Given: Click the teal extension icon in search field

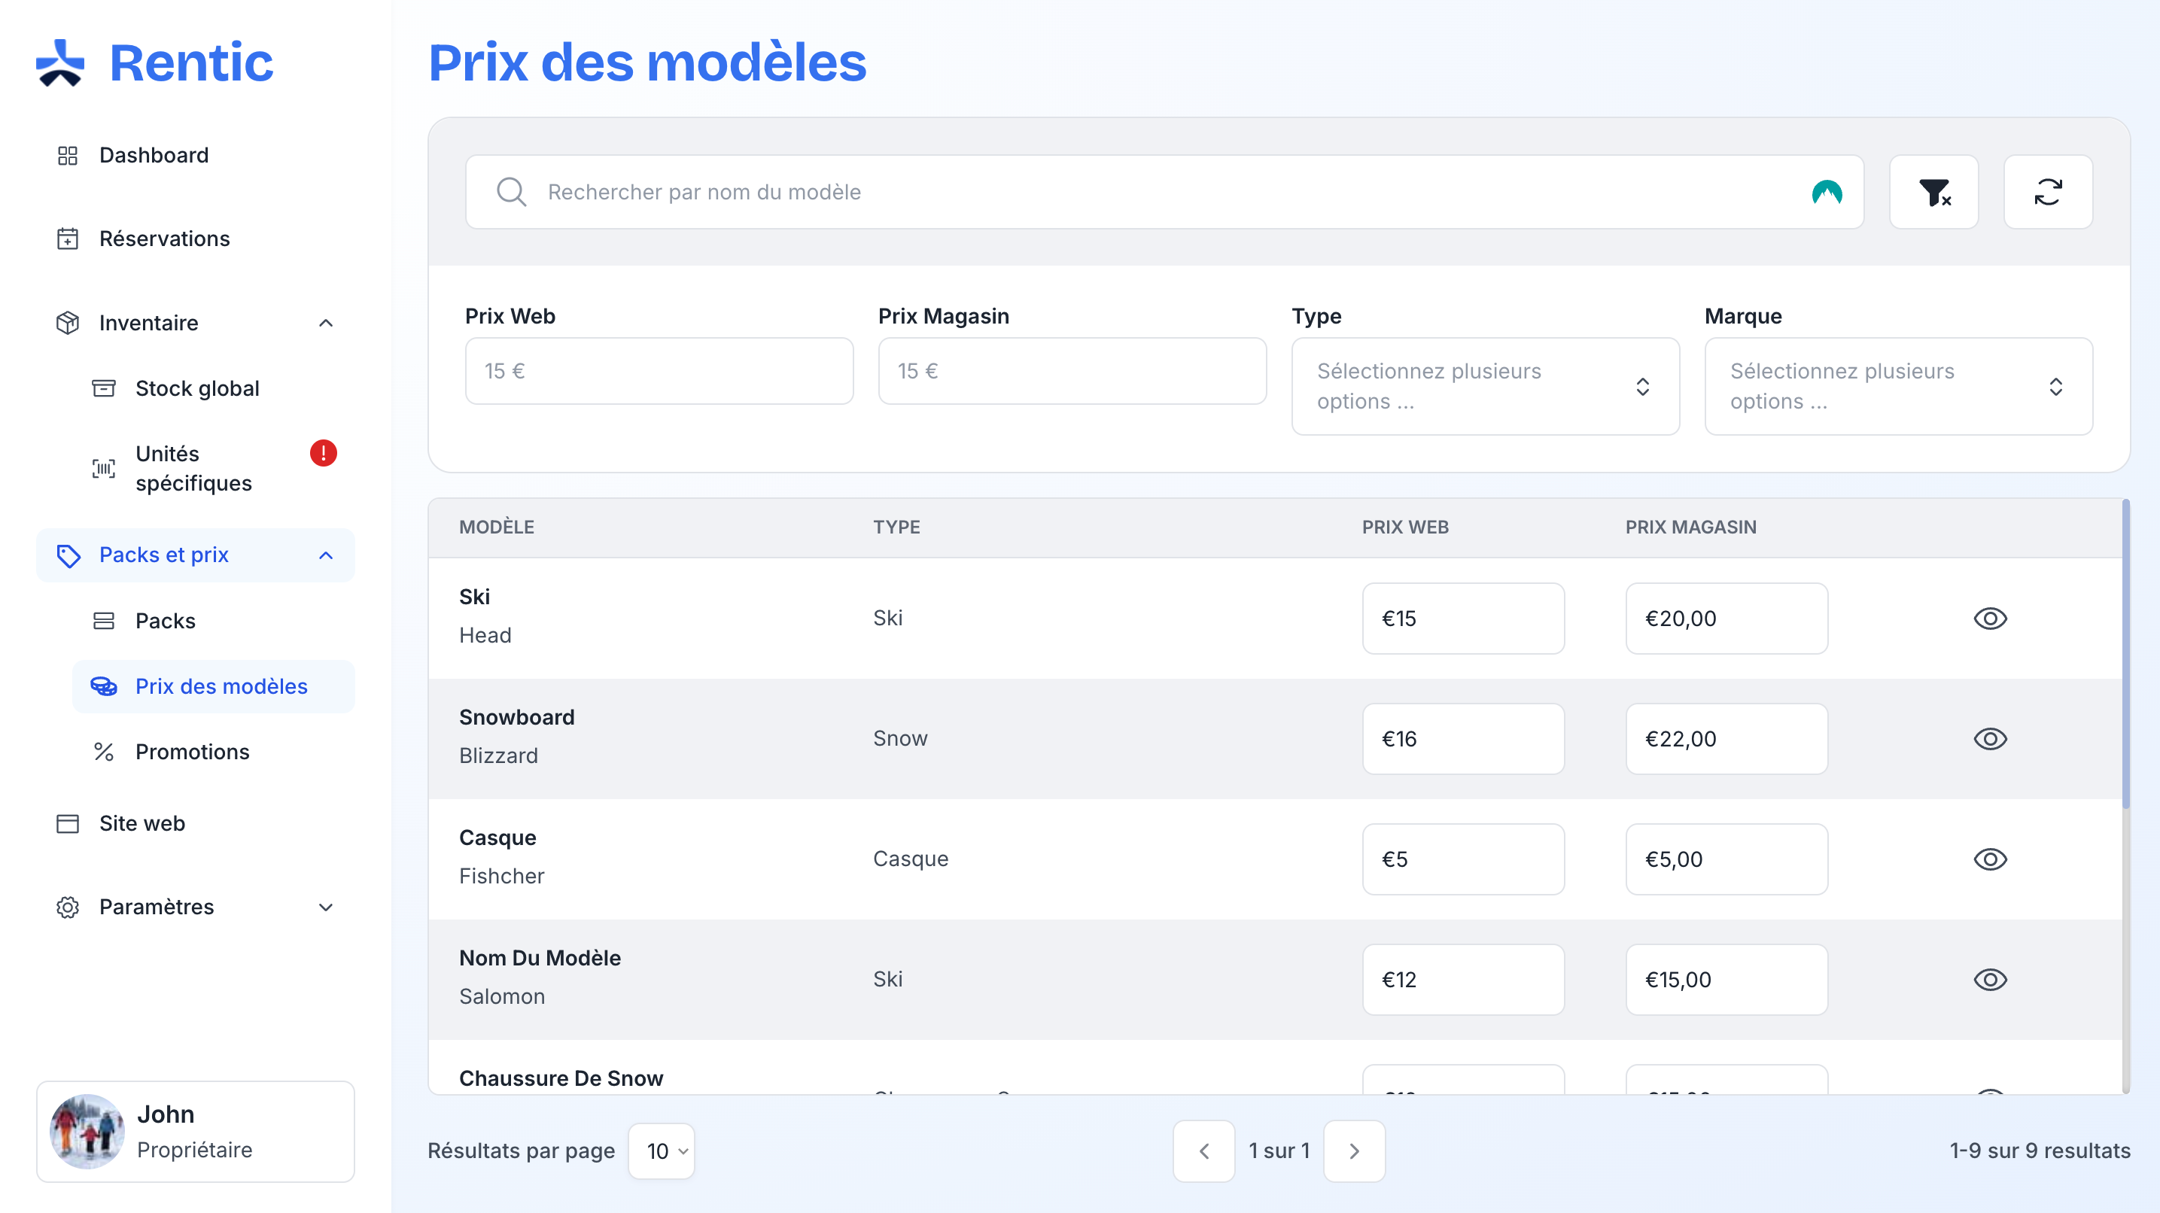Looking at the screenshot, I should [x=1827, y=193].
